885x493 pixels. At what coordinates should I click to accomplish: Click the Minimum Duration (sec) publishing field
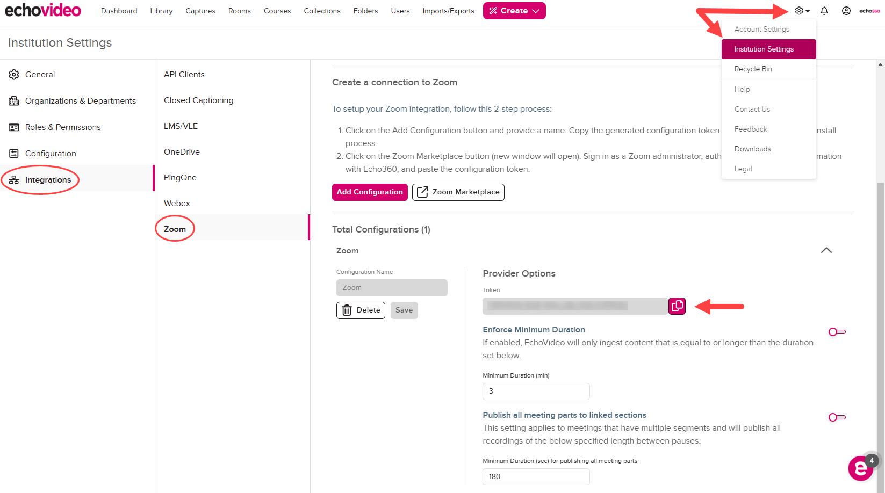pyautogui.click(x=536, y=477)
